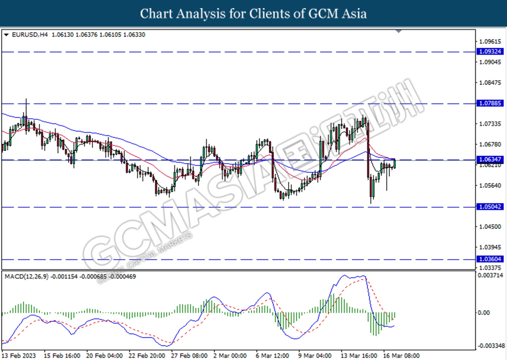The image size is (507, 362).
Task: Click the EURUSD,H4 symbol title text
Action: point(30,35)
